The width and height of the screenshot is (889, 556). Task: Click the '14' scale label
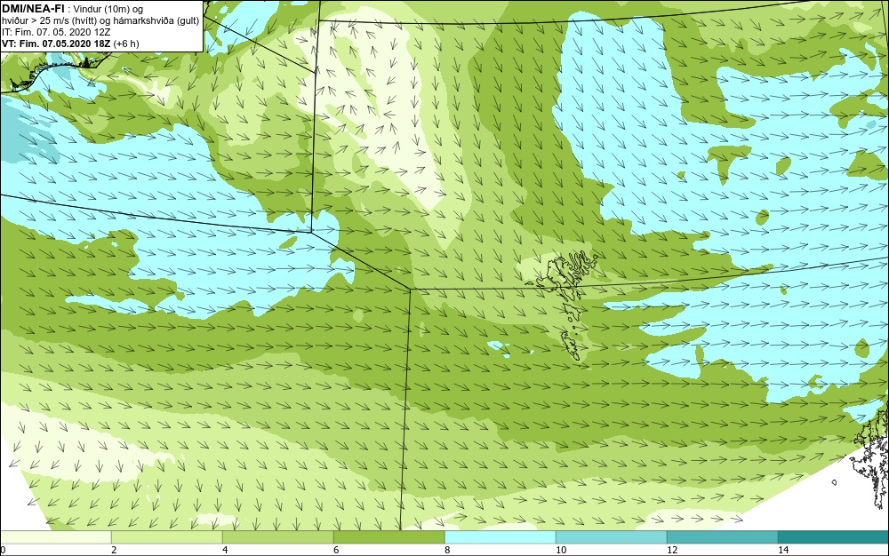(x=783, y=550)
